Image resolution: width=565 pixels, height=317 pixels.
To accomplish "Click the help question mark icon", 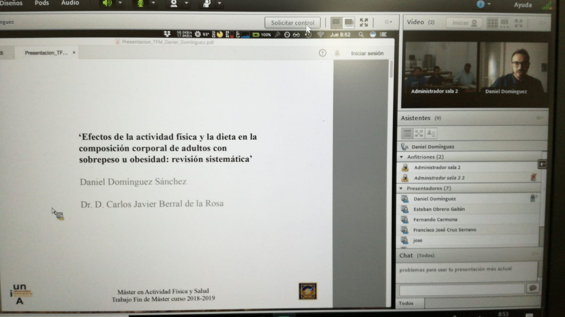I will [x=322, y=53].
